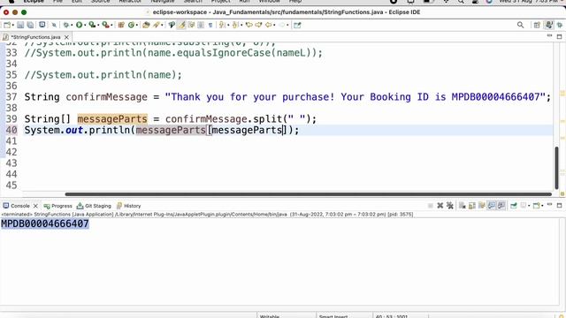Open the External Tools dropdown arrow
The image size is (566, 318).
(111, 25)
